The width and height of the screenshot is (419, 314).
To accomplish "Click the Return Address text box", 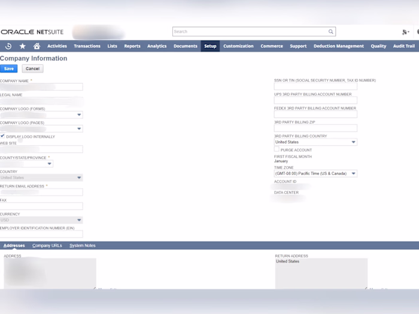I will pos(321,273).
